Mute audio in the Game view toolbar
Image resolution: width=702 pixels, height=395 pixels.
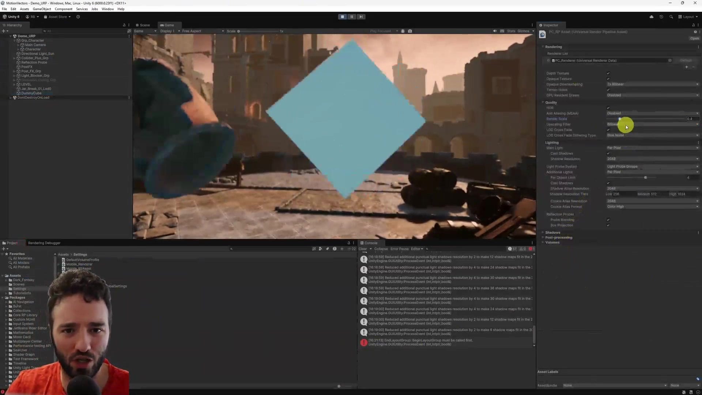pos(495,31)
